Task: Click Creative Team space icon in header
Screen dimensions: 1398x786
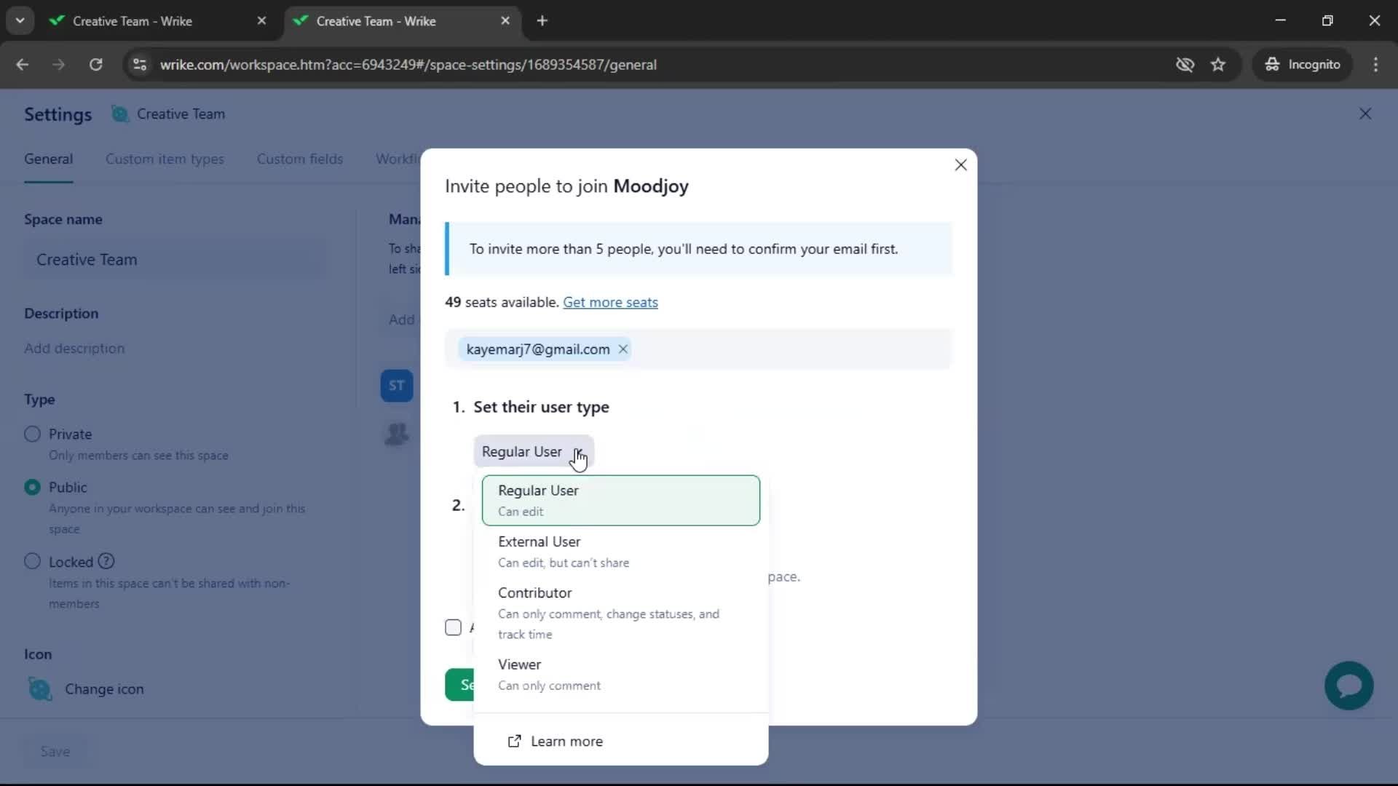Action: 120,114
